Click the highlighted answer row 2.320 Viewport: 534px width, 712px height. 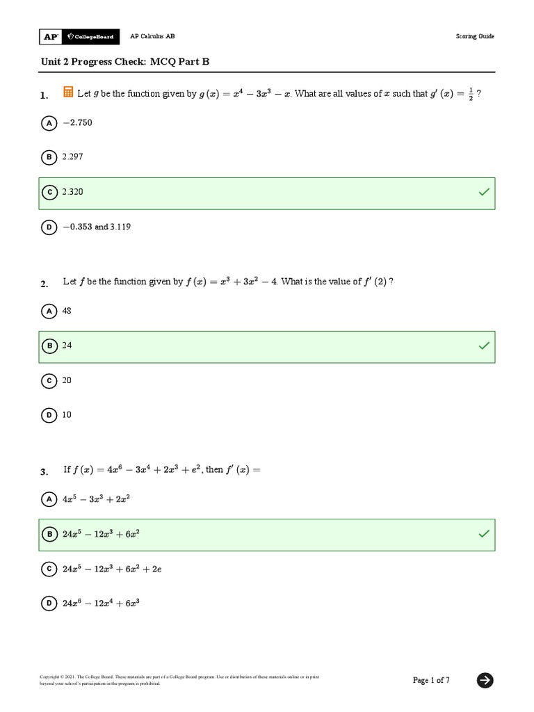(x=266, y=193)
